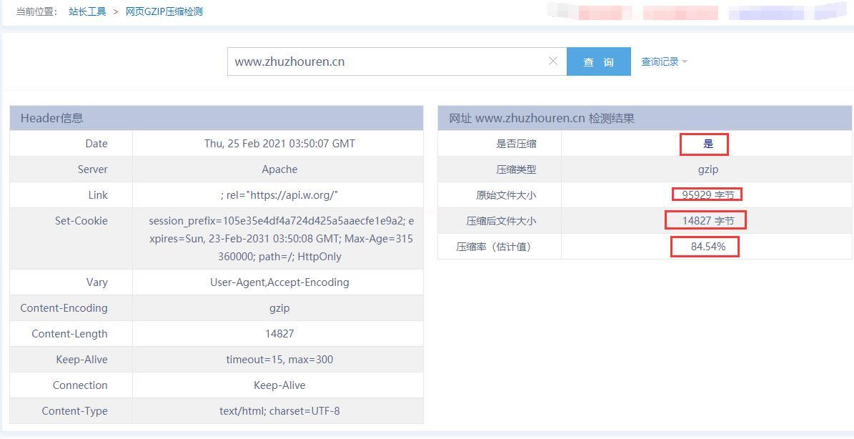Click the Content-Type text/html value
854x439 pixels.
pyautogui.click(x=279, y=411)
